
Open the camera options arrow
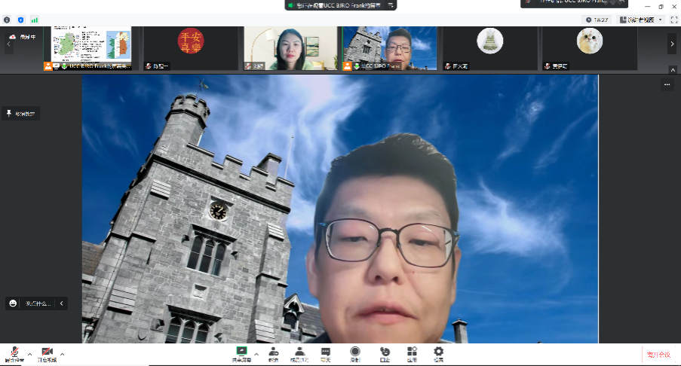coord(62,354)
